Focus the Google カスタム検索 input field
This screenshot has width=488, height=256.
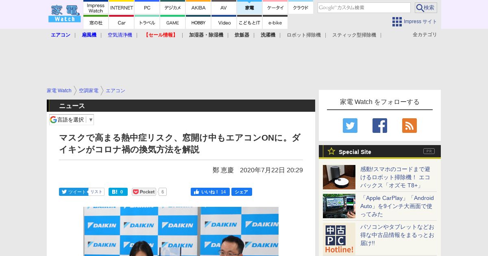tap(364, 8)
